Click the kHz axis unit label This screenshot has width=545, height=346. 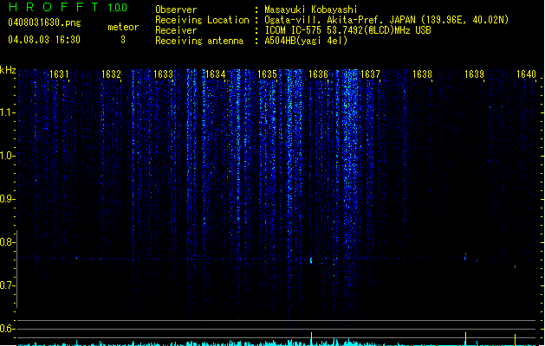pyautogui.click(x=8, y=70)
